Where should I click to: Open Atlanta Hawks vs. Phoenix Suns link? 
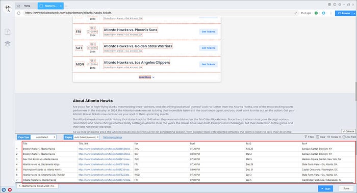coord(131,30)
